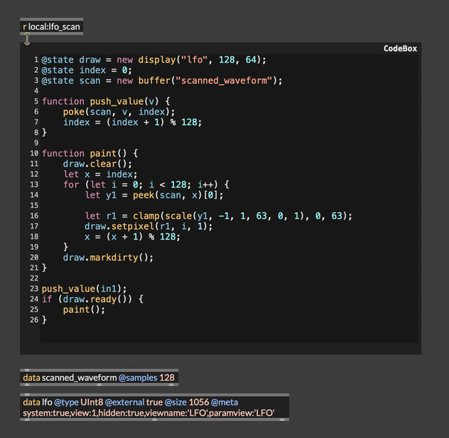Click the draw.setpixel(r1, i, 1) line
449x438 pixels.
[149, 226]
